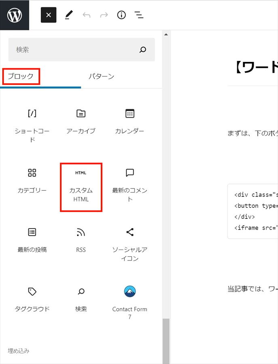Add the カスタムHTML block
The height and width of the screenshot is (364, 278).
click(81, 186)
